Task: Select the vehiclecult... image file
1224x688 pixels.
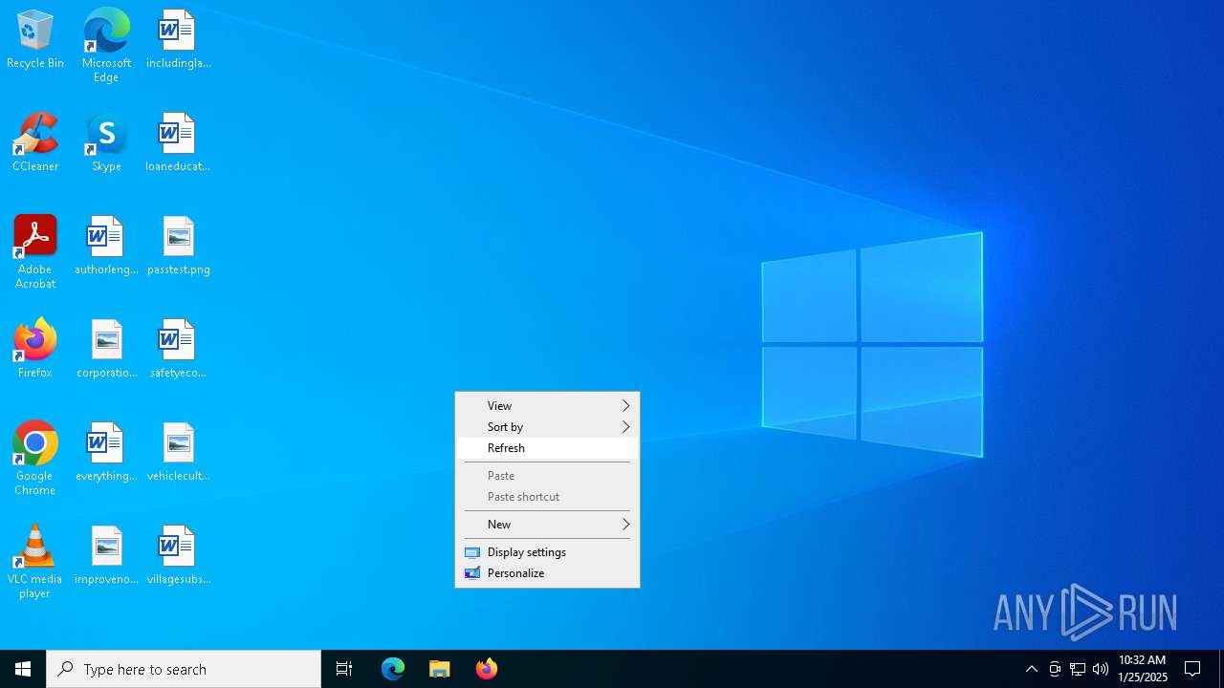Action: (178, 452)
